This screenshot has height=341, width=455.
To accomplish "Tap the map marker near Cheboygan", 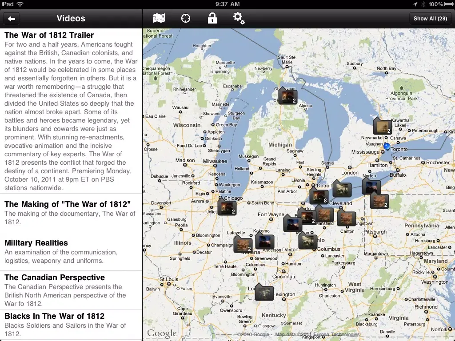I will 287,97.
